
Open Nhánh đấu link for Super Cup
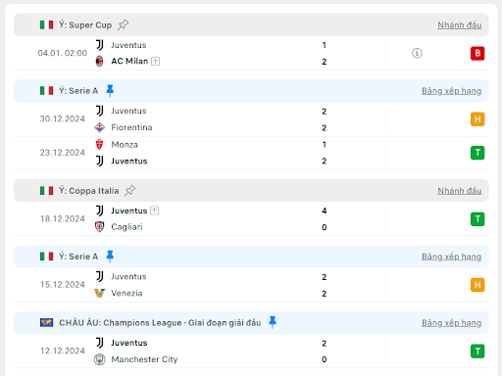(460, 25)
